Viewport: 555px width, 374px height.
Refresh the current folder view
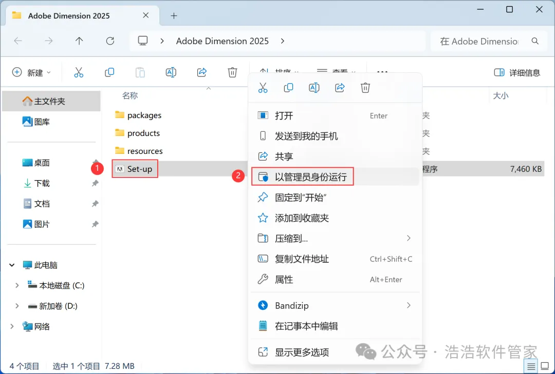[110, 41]
